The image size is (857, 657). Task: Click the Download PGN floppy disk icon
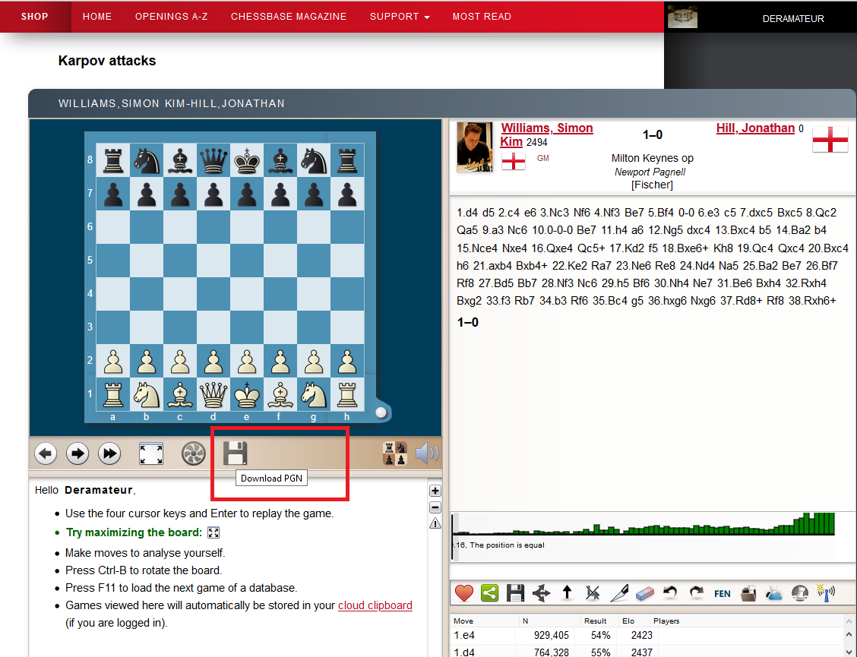coord(235,453)
